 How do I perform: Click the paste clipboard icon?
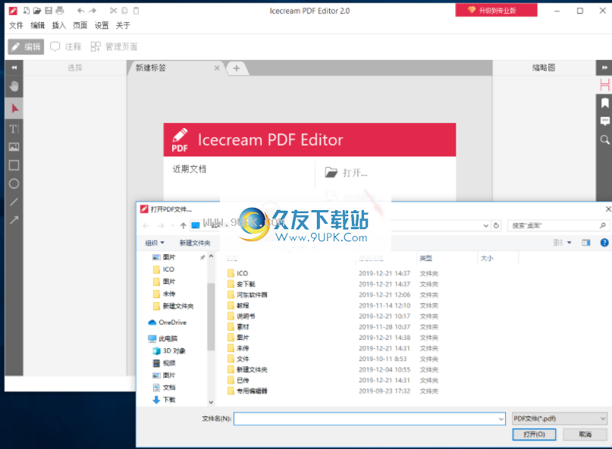point(136,11)
